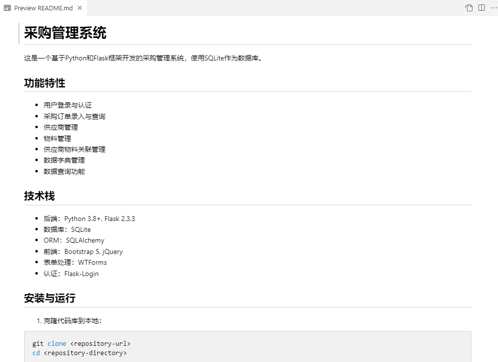
Task: Click list item 数据查询功能
Action: pos(64,171)
